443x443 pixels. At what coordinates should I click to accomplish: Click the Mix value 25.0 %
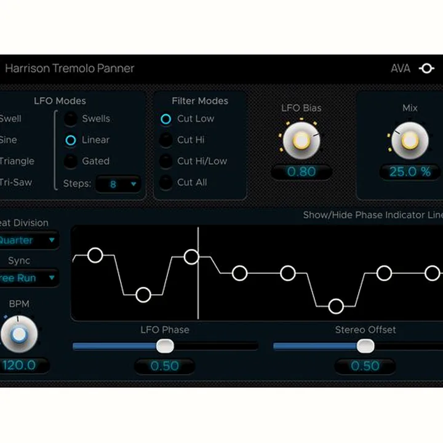410,172
